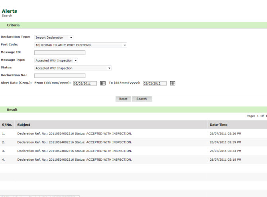Click the Date-Time column header
267x197 pixels.
pos(218,125)
